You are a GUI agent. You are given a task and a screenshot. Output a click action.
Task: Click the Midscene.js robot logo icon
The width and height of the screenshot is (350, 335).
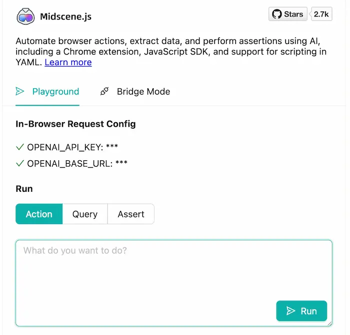tap(25, 16)
